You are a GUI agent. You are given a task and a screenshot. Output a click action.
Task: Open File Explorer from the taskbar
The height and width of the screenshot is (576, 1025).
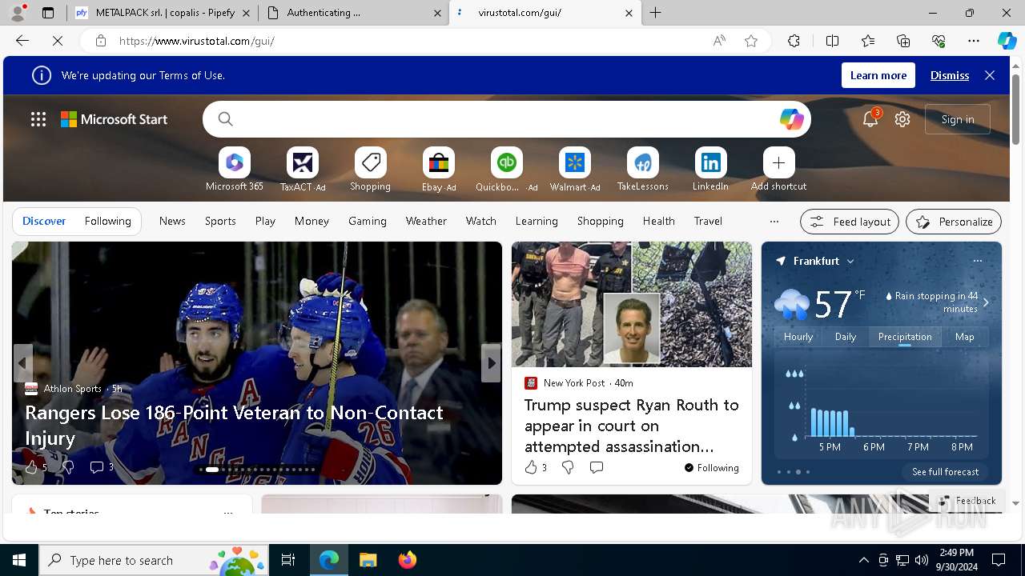click(368, 560)
